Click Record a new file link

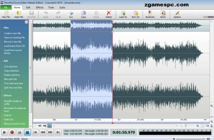click(13, 42)
